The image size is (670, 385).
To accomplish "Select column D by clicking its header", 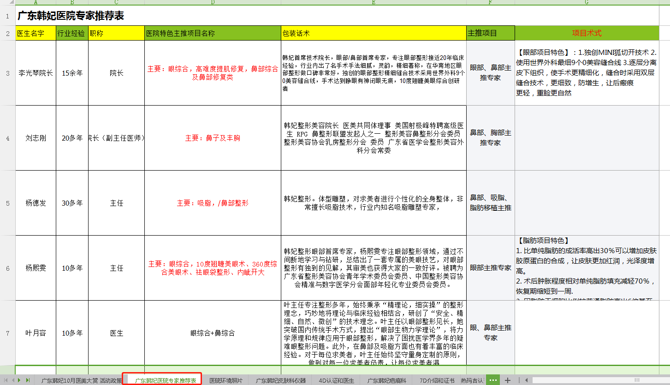I will [x=212, y=3].
